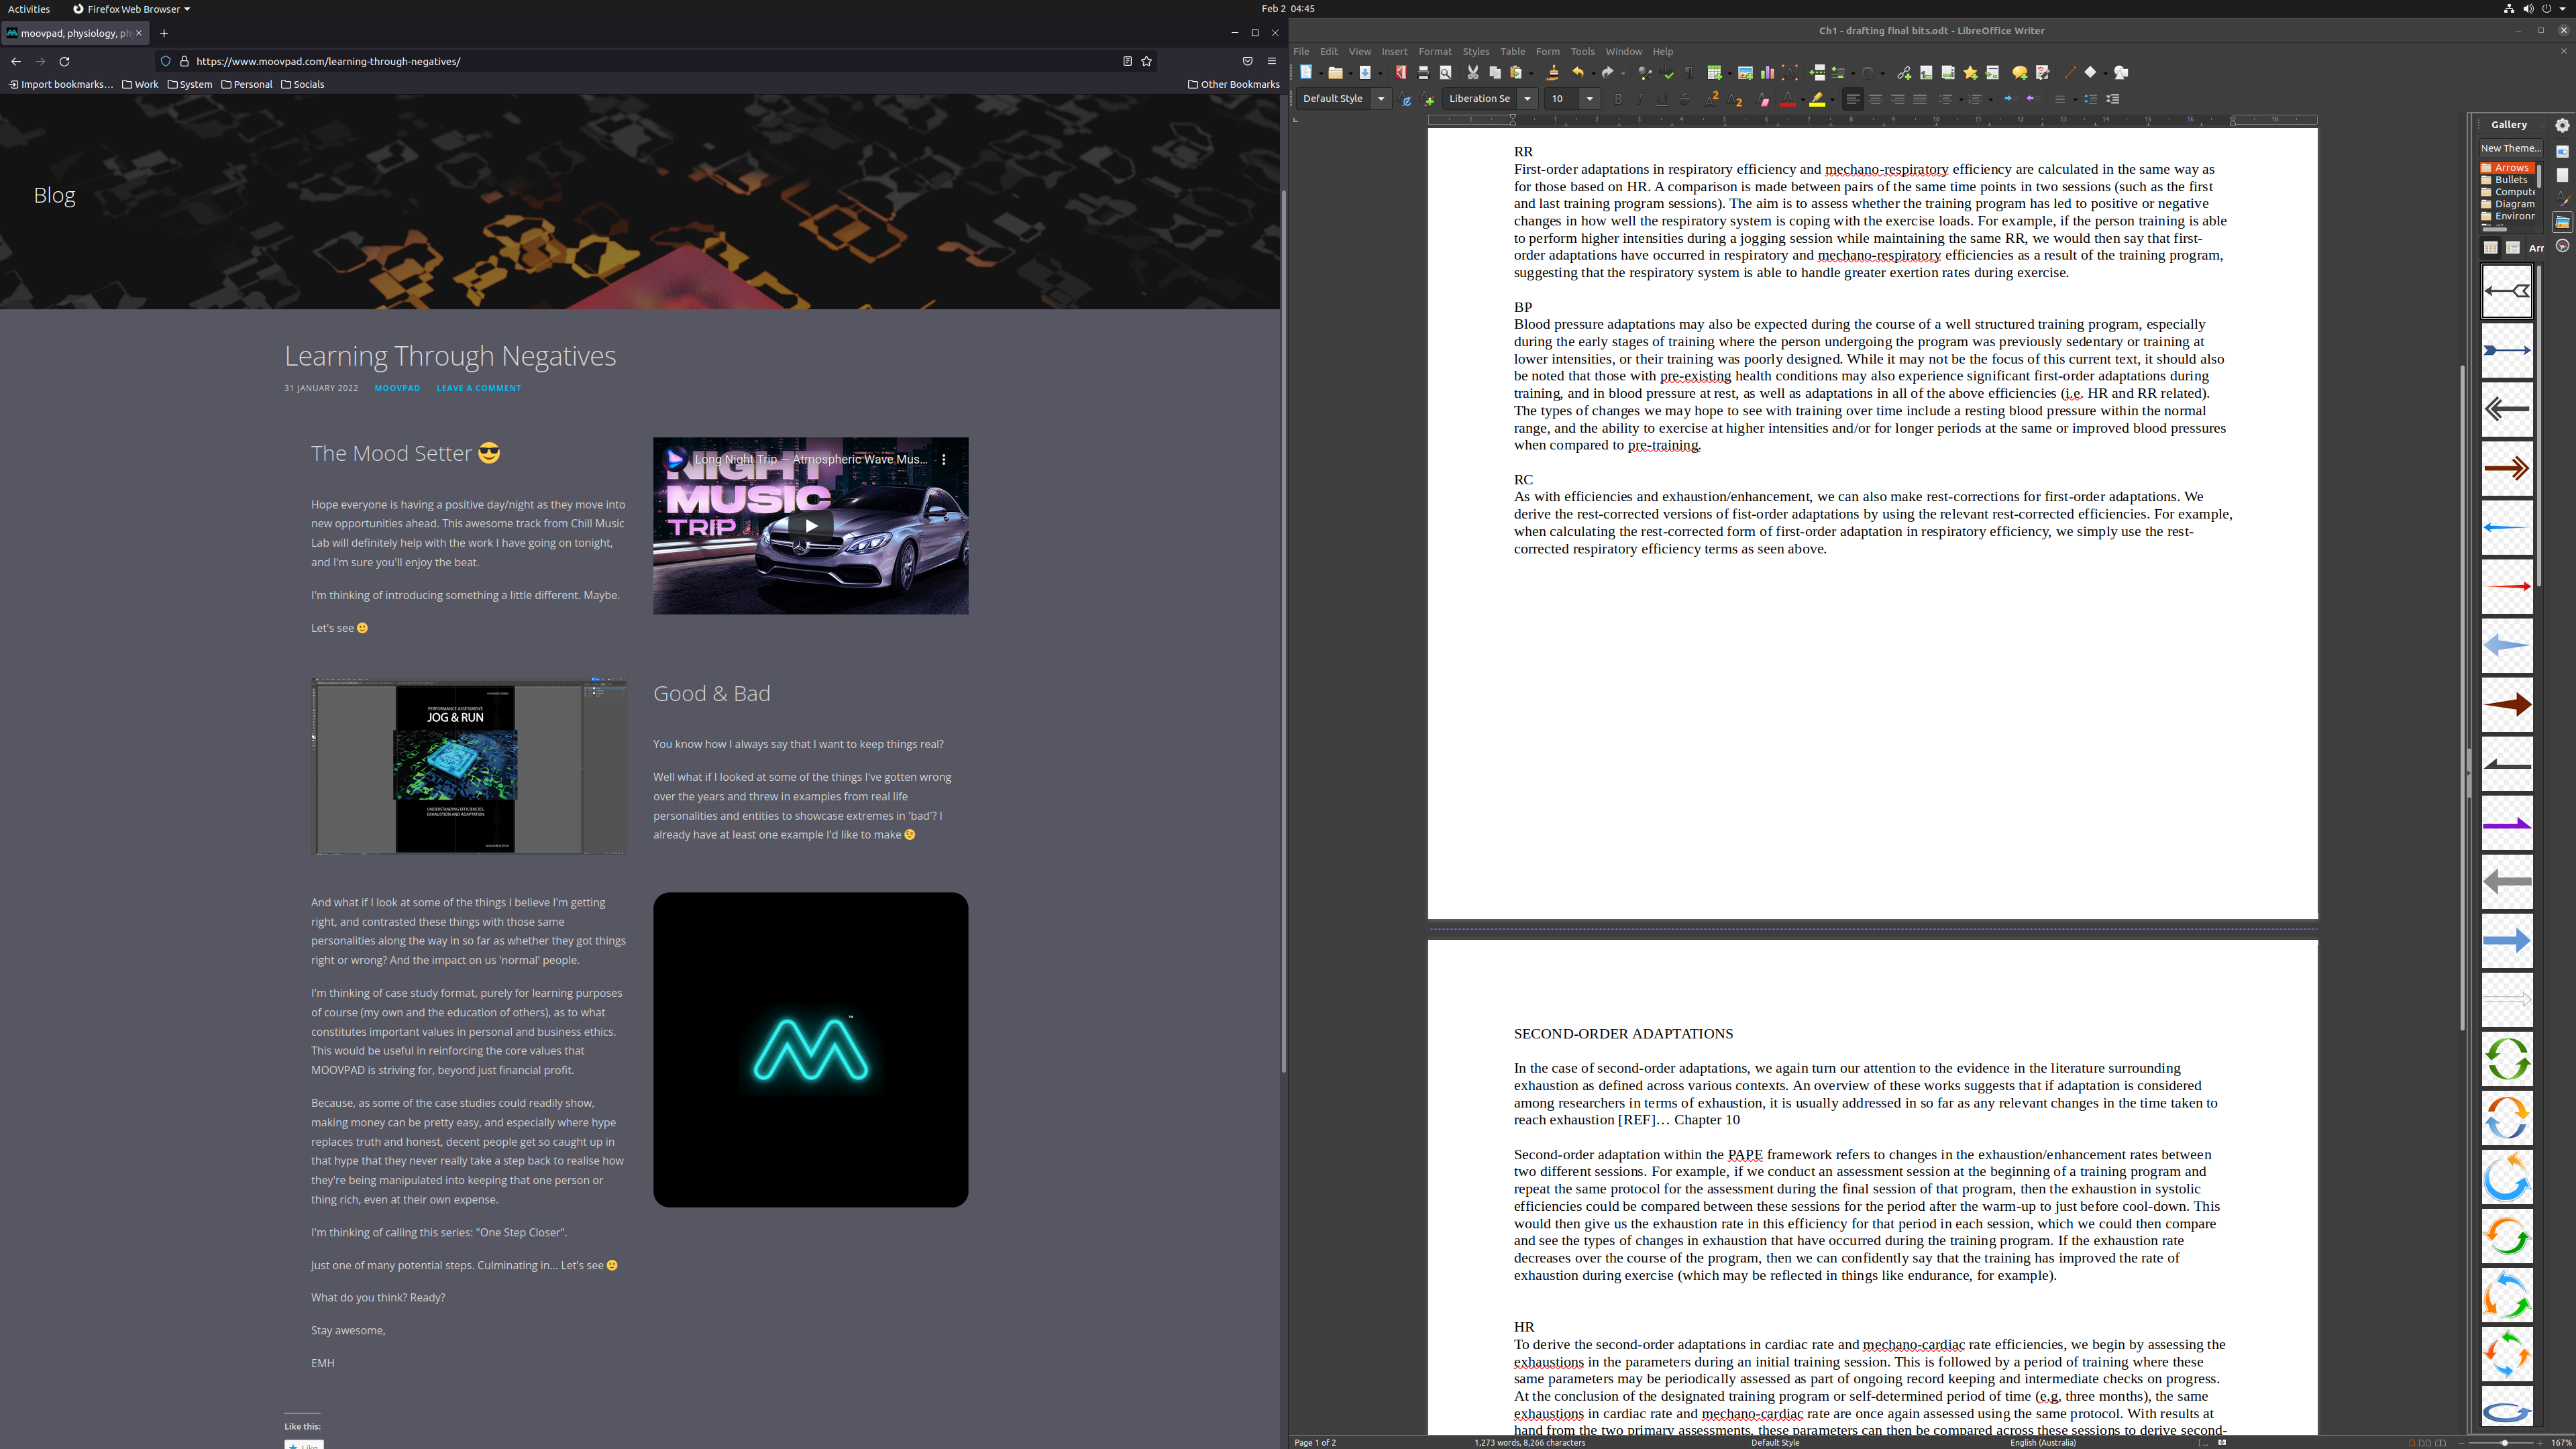Open the Work bookmarks folder
The width and height of the screenshot is (2576, 1449).
pos(140,84)
